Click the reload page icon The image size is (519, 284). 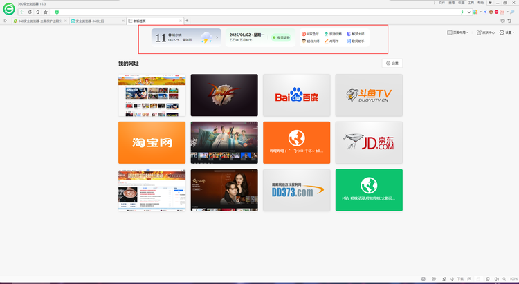click(x=30, y=12)
